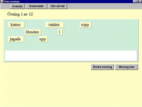Open the Gör så här instructions
142x107 pixels.
coord(58,6)
